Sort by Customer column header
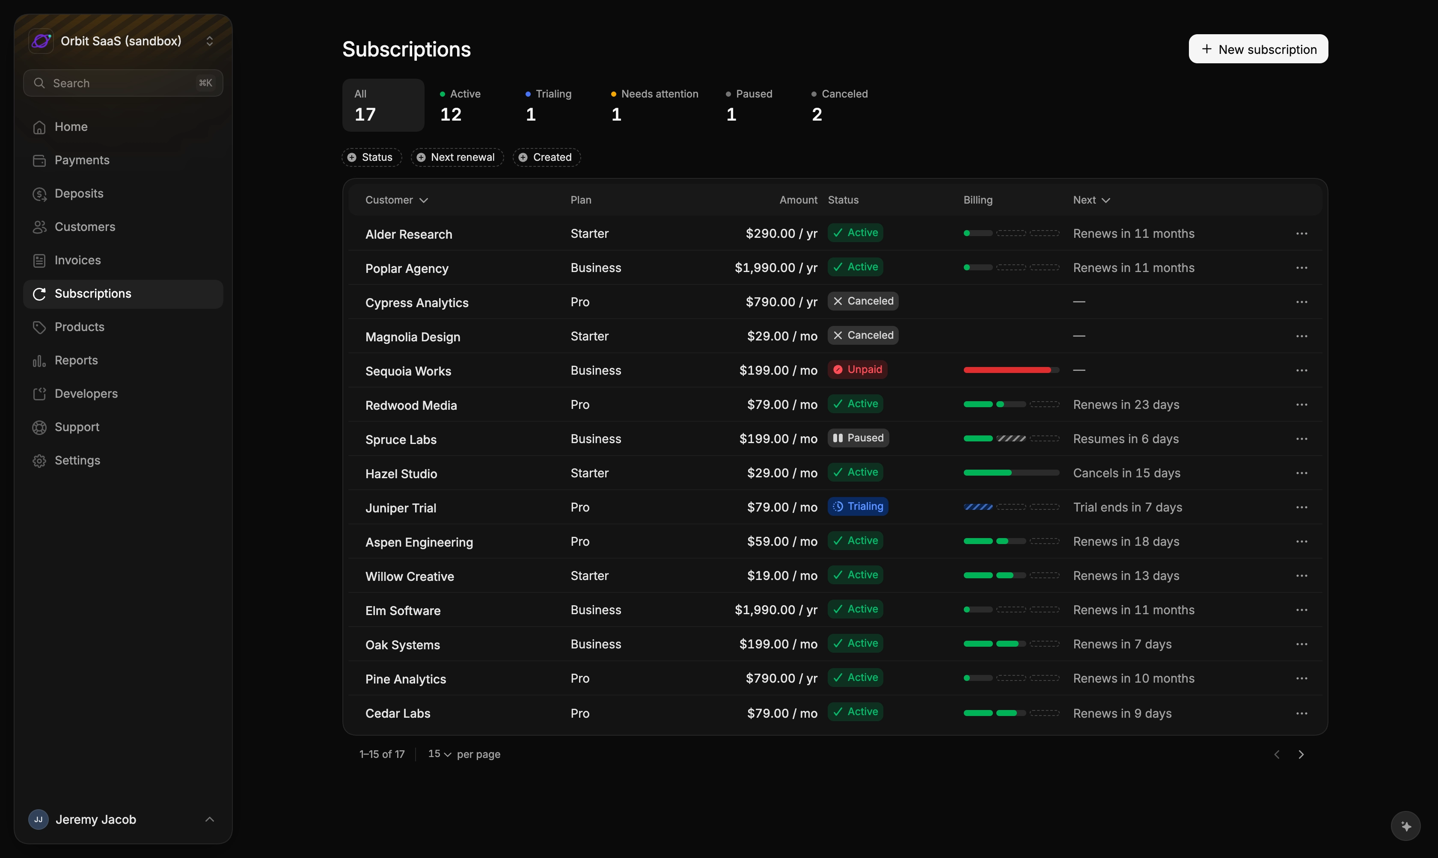The width and height of the screenshot is (1438, 858). [397, 200]
